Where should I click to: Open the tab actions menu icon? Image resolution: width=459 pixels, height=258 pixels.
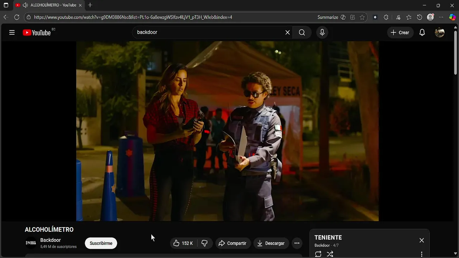click(x=6, y=5)
